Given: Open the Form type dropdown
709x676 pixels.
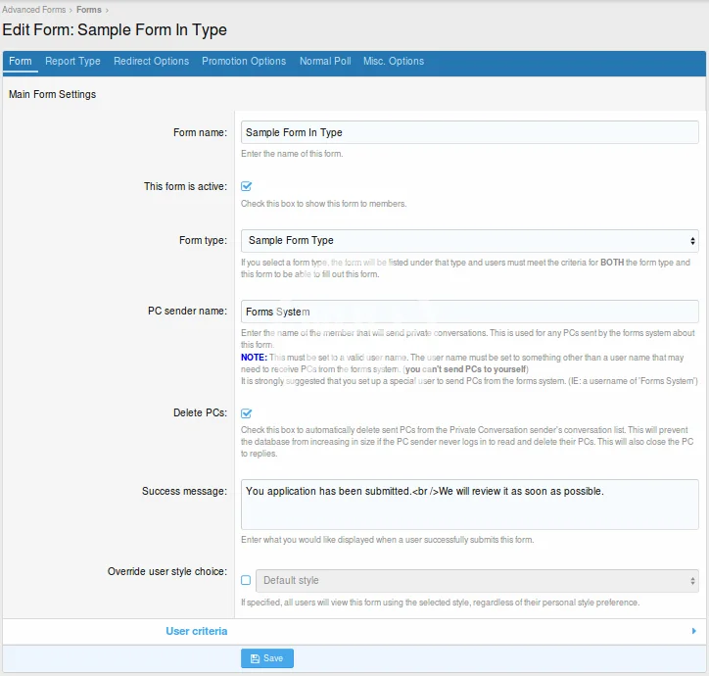Looking at the screenshot, I should click(469, 240).
